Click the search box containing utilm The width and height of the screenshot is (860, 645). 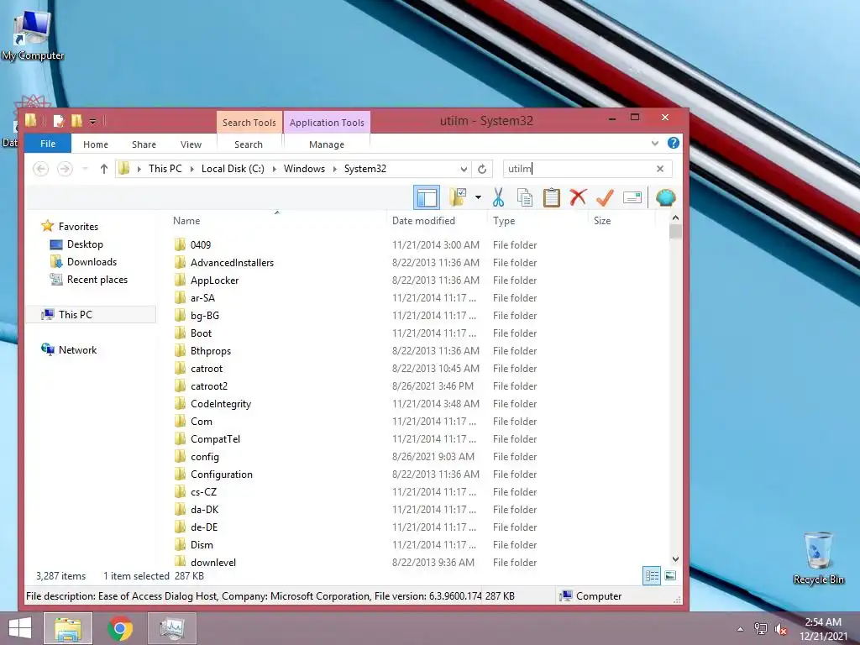tap(579, 169)
